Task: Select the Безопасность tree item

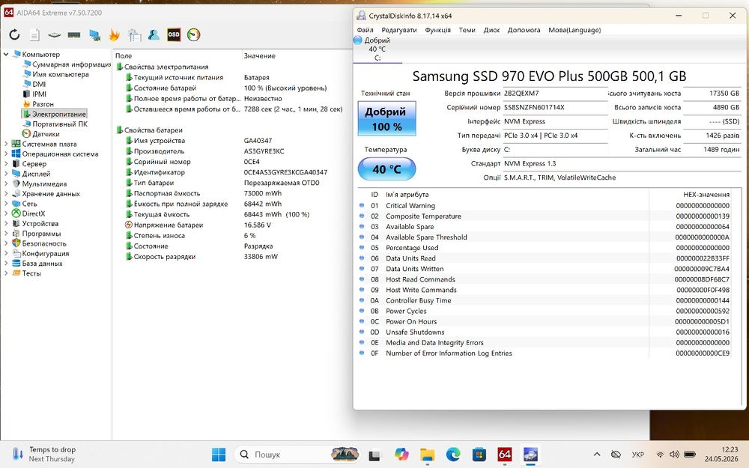Action: (x=39, y=243)
